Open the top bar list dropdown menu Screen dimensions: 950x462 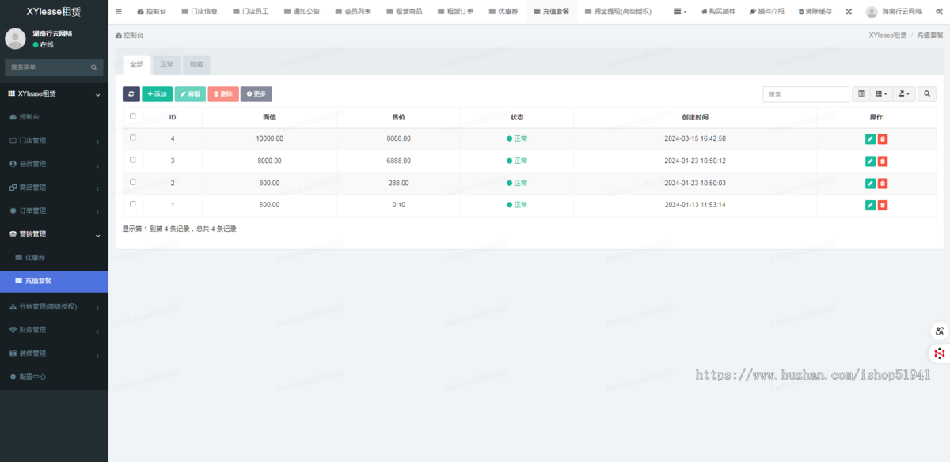point(680,12)
